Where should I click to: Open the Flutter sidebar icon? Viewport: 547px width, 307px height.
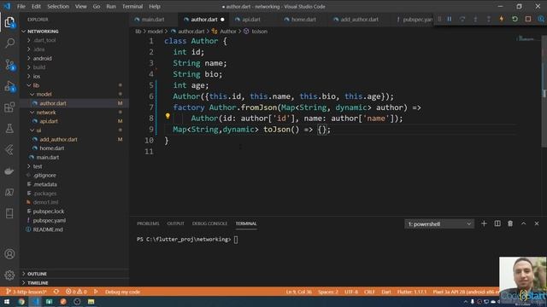pos(9,150)
